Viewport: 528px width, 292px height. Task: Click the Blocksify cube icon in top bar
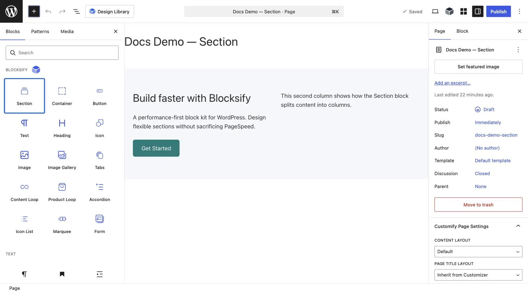tap(449, 12)
